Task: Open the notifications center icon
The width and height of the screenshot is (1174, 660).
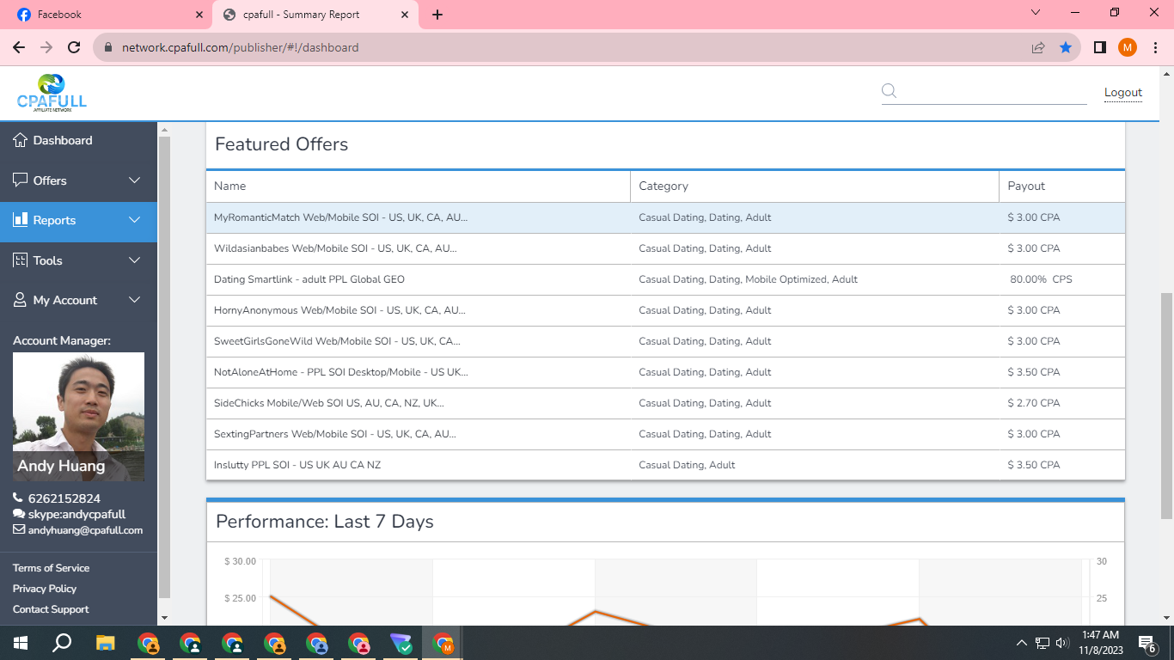Action: click(x=1146, y=643)
